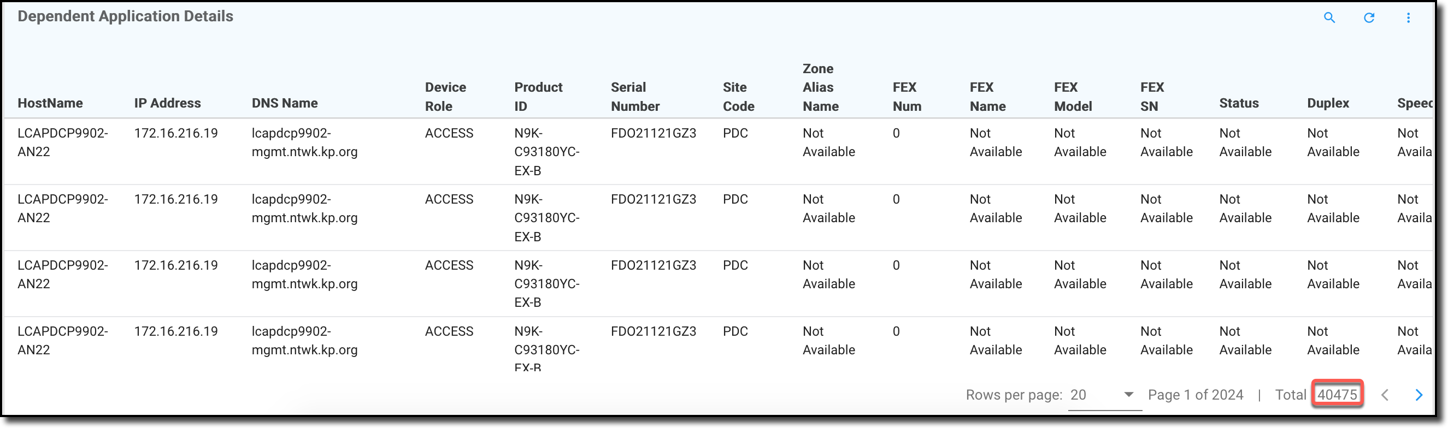Viewport: 1448px width, 428px height.
Task: Click the total count value 40475
Action: point(1337,395)
